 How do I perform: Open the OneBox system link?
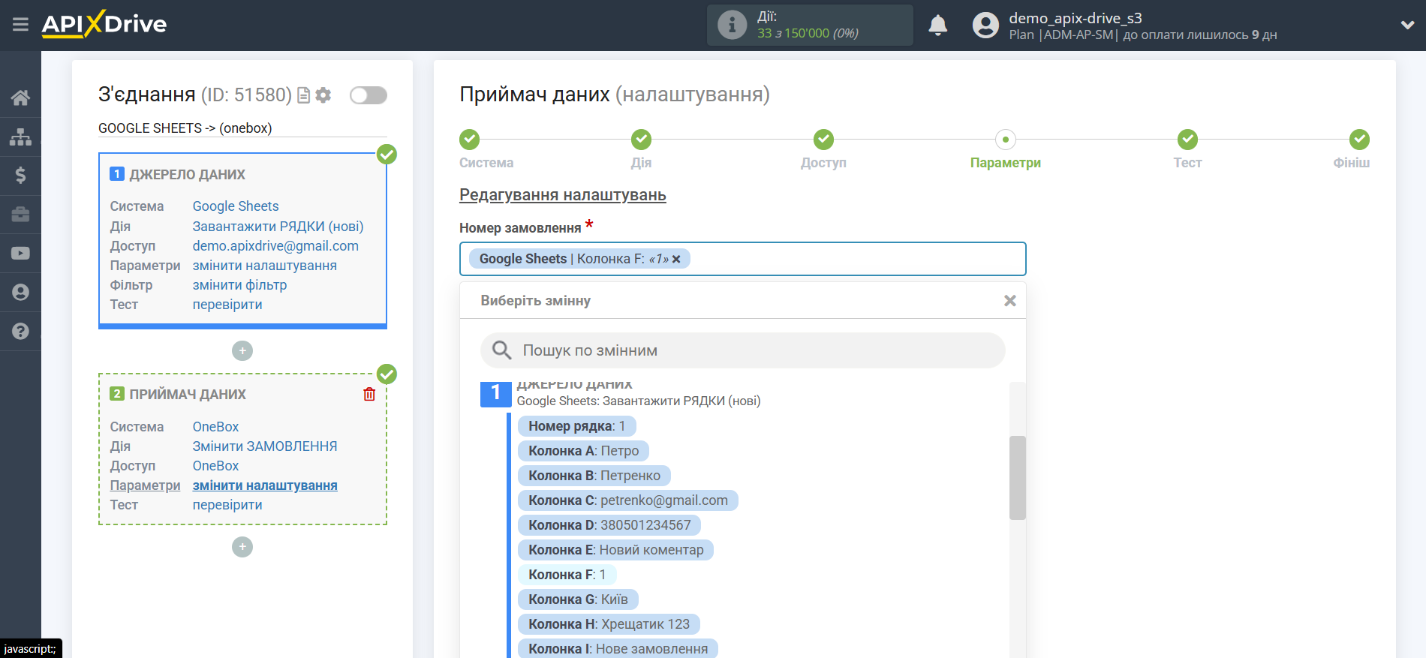[x=215, y=427]
